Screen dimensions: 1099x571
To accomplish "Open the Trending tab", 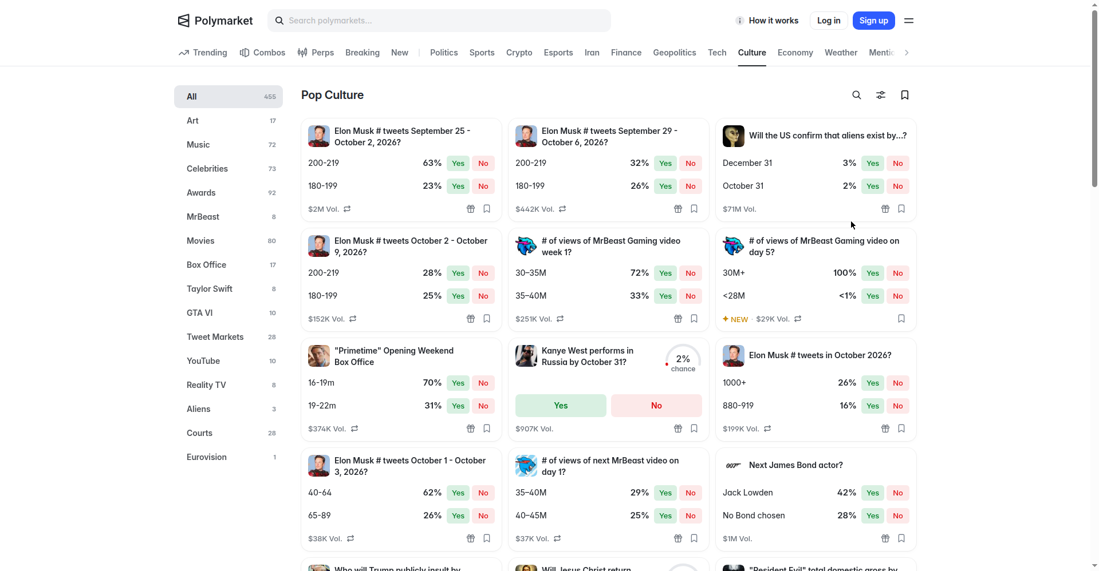I will click(203, 53).
